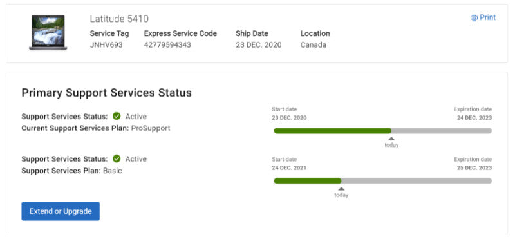Click the Extend or Upgrade button
The image size is (515, 239).
61,211
